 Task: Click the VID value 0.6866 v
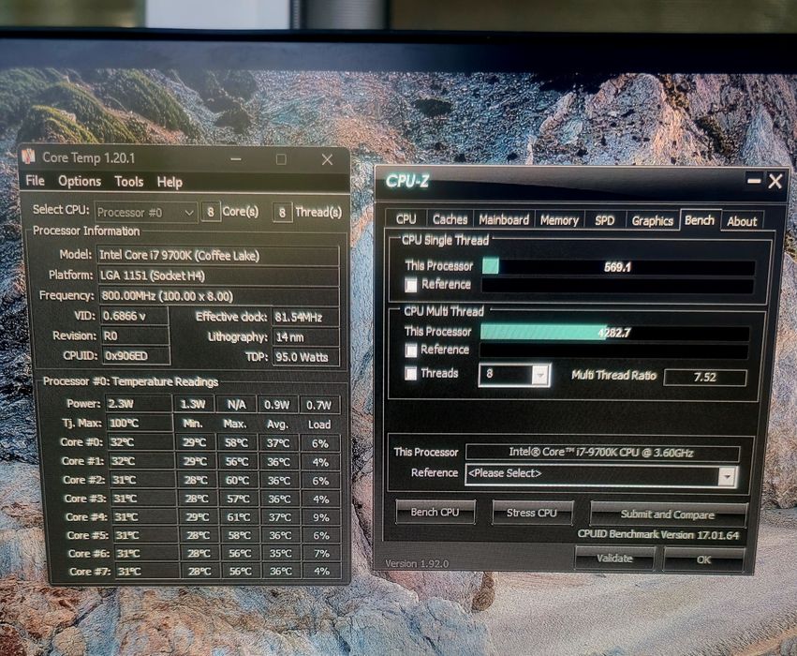point(134,316)
